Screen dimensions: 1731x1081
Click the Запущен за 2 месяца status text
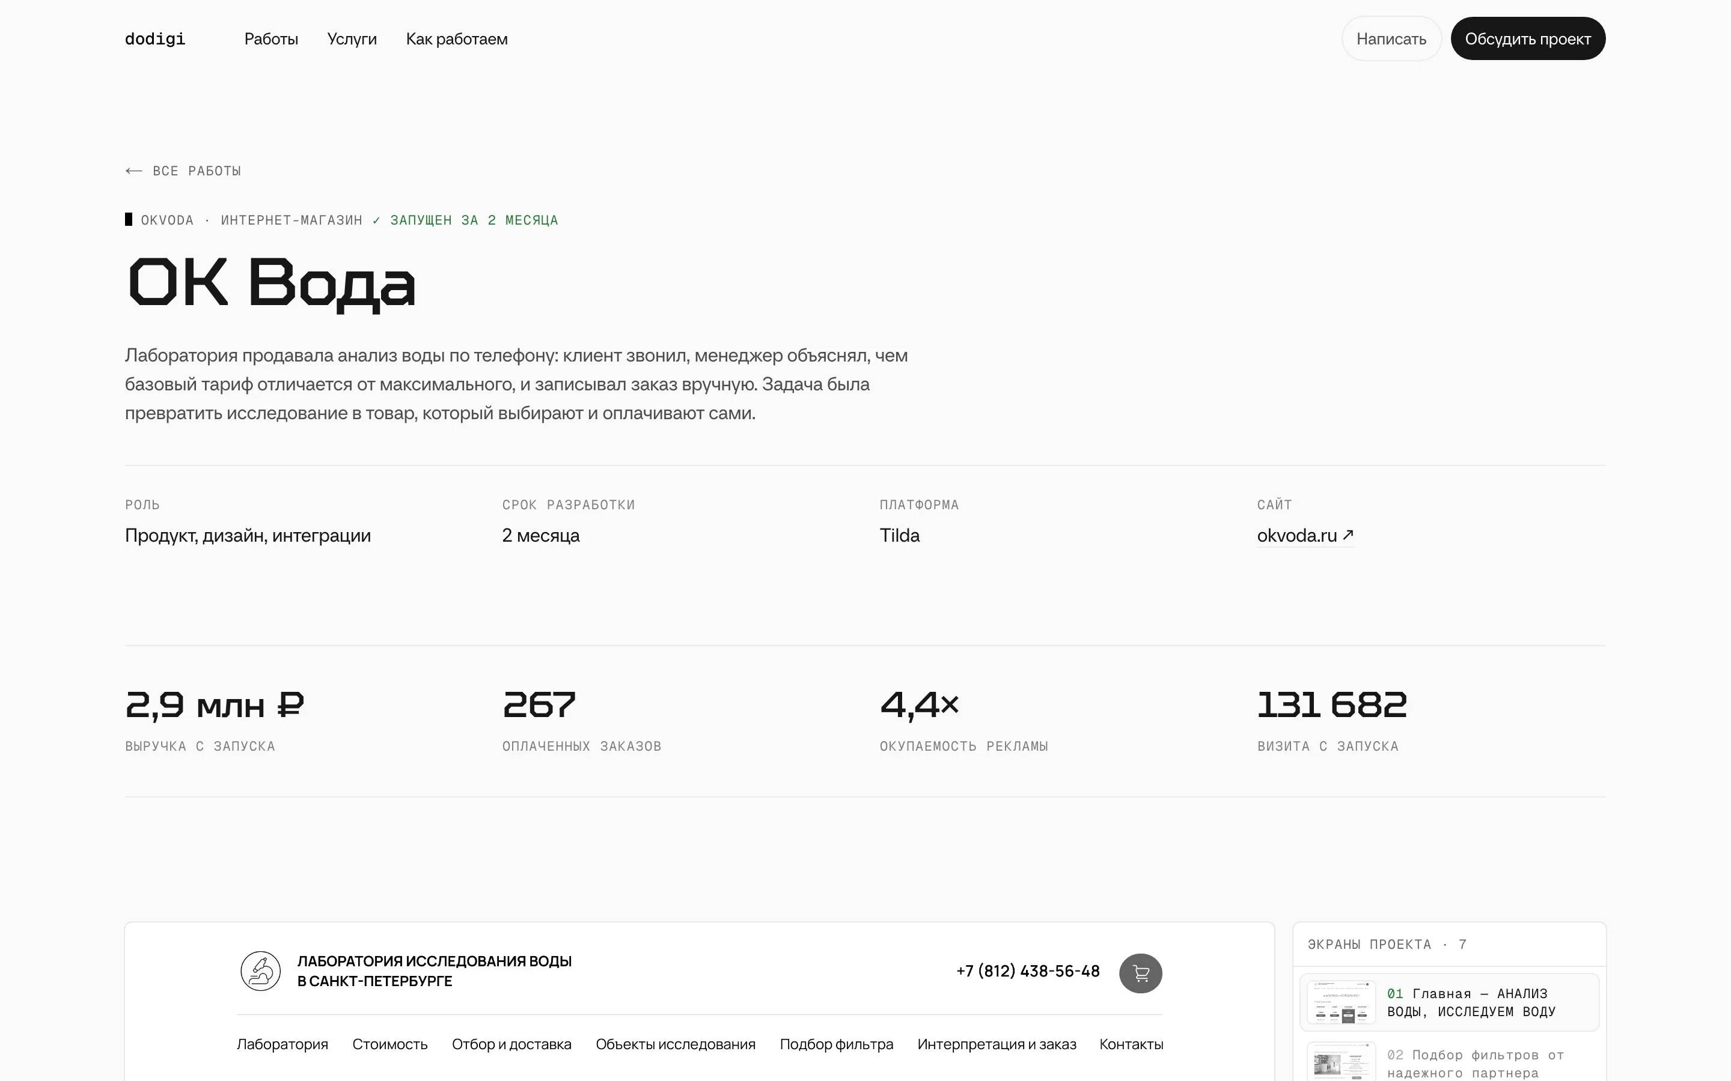coord(474,220)
